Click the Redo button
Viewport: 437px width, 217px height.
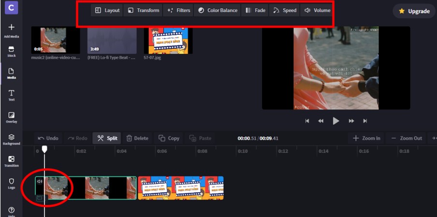(x=77, y=138)
